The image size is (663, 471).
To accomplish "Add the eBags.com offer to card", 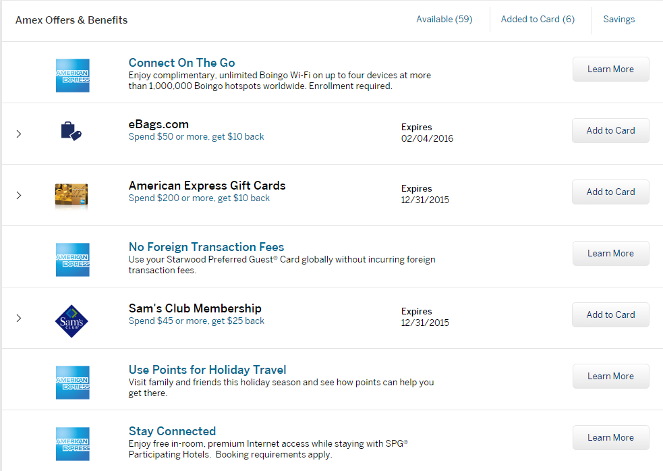I will [x=610, y=130].
